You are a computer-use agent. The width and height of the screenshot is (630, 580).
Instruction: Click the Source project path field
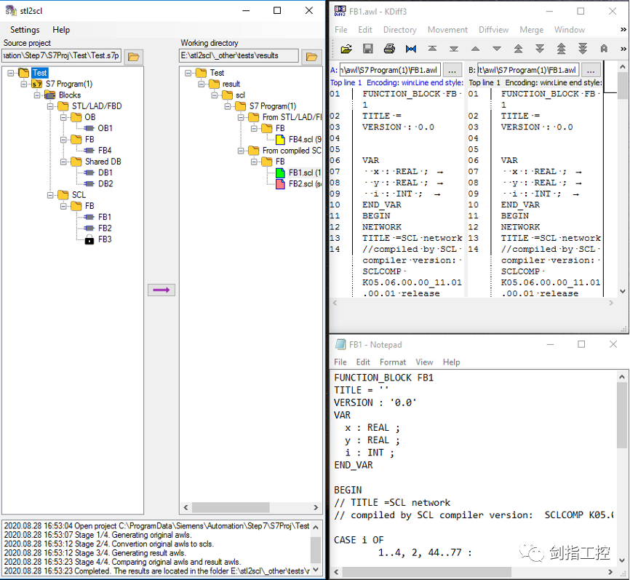coord(62,56)
